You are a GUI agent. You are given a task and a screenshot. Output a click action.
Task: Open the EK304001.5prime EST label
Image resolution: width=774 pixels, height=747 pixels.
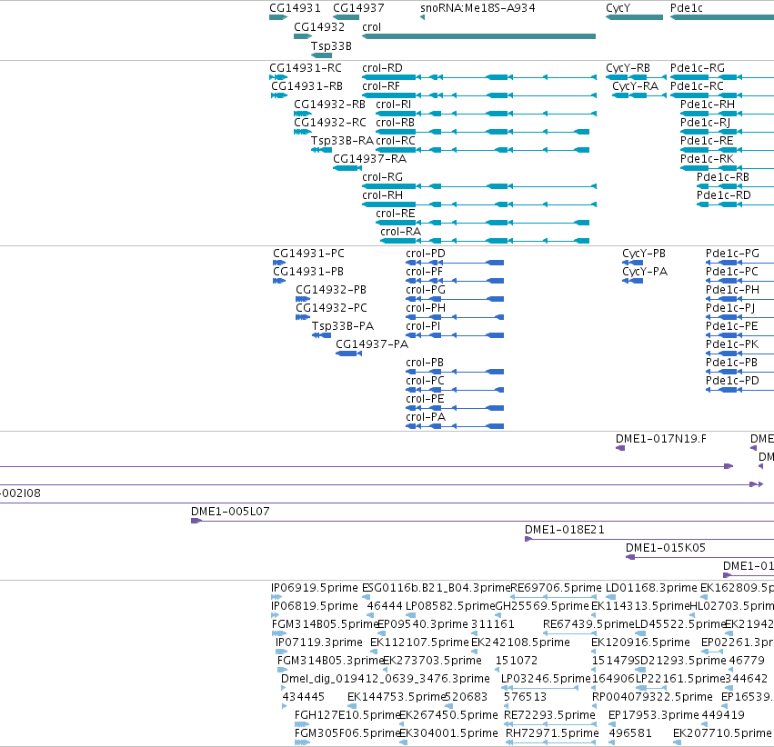point(448,733)
